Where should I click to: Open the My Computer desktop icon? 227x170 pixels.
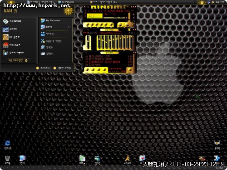tap(22, 160)
